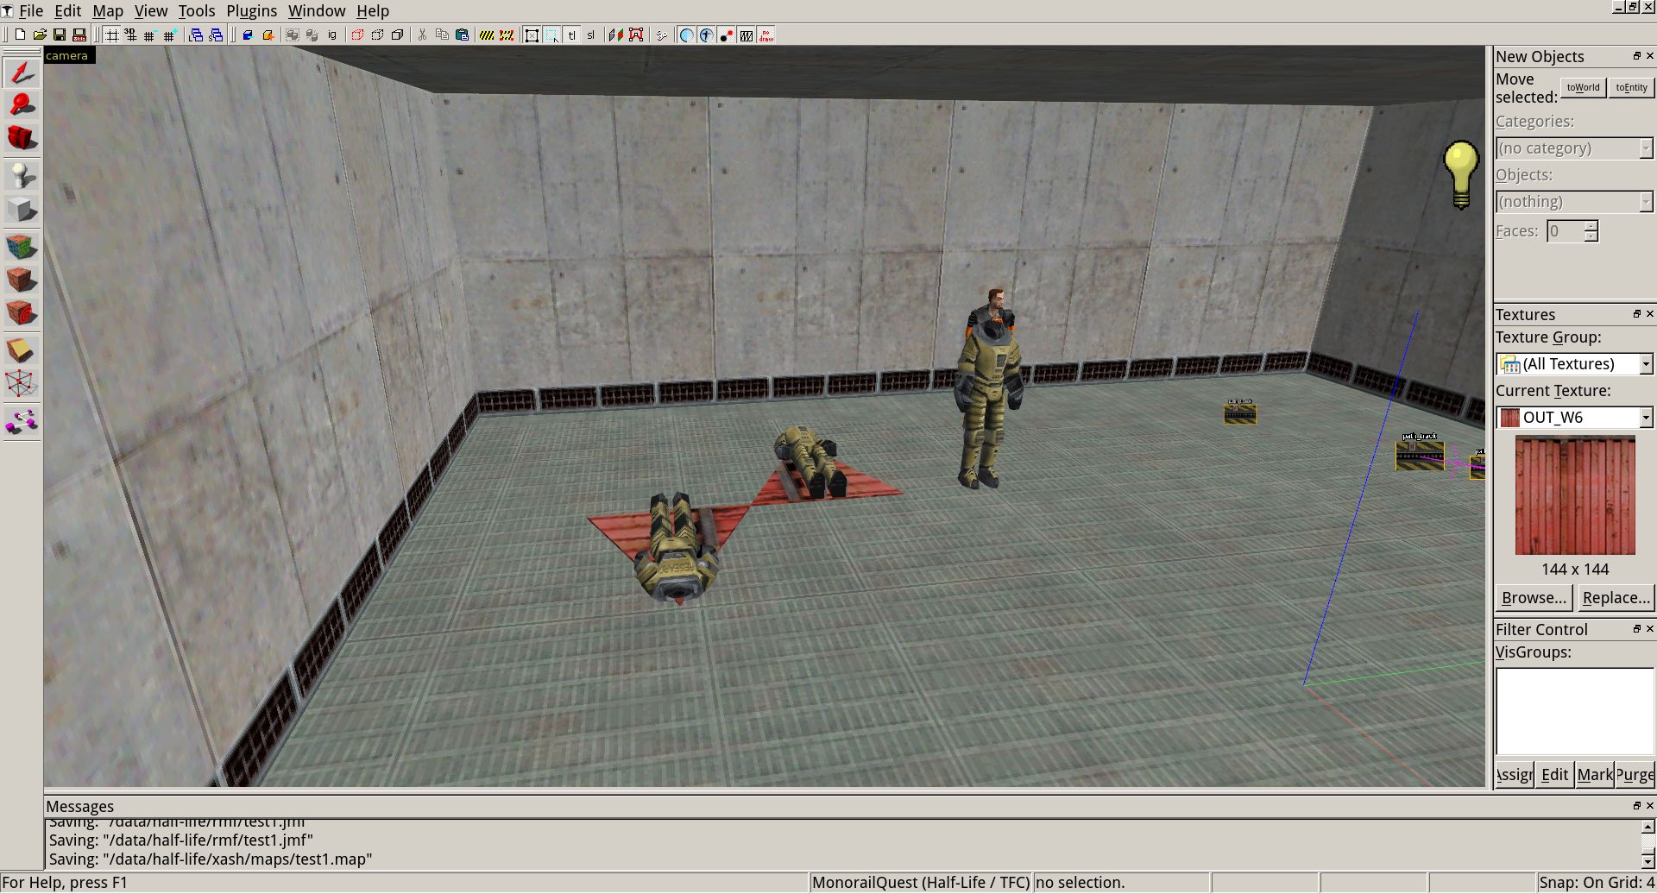Click the Show all hidden objects cube icon
The image size is (1657, 894).
click(397, 35)
